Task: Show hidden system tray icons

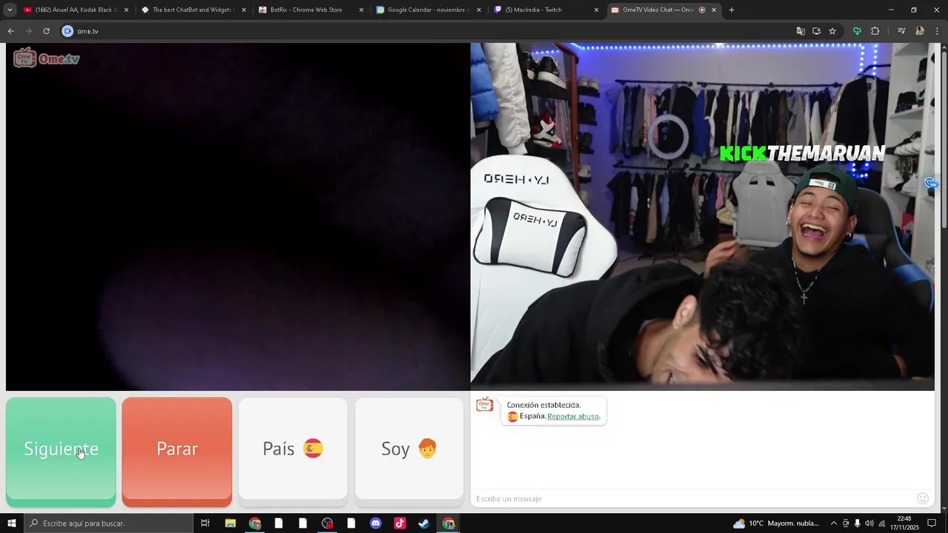Action: [833, 523]
